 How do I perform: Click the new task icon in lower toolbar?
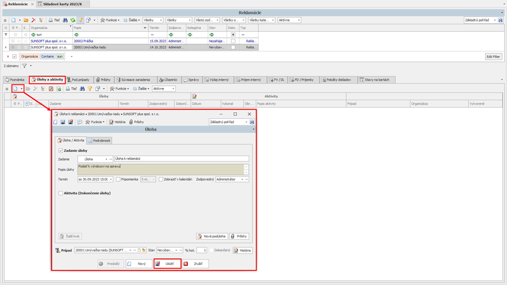tap(15, 89)
